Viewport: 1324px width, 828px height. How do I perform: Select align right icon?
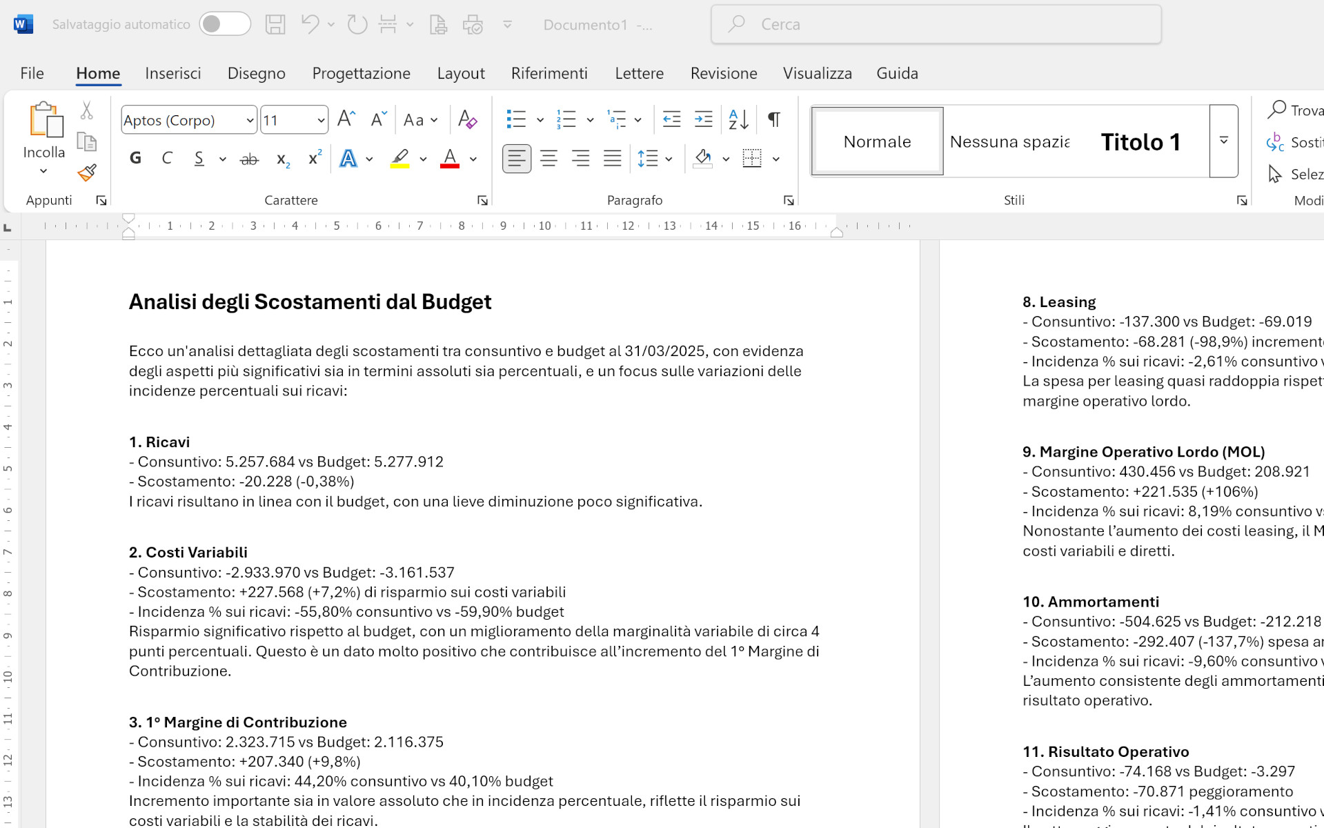tap(581, 159)
